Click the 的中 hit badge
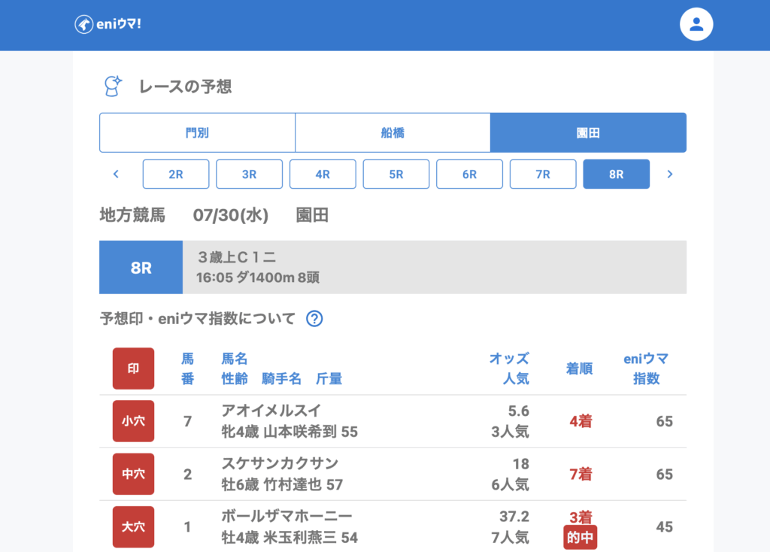Viewport: 770px width, 552px height. 580,538
